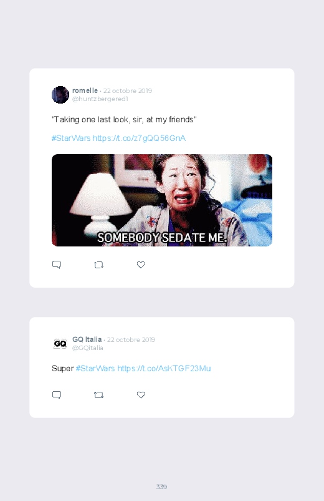
Task: Open link t.co/z7gQQ56GnA
Action: (139, 138)
